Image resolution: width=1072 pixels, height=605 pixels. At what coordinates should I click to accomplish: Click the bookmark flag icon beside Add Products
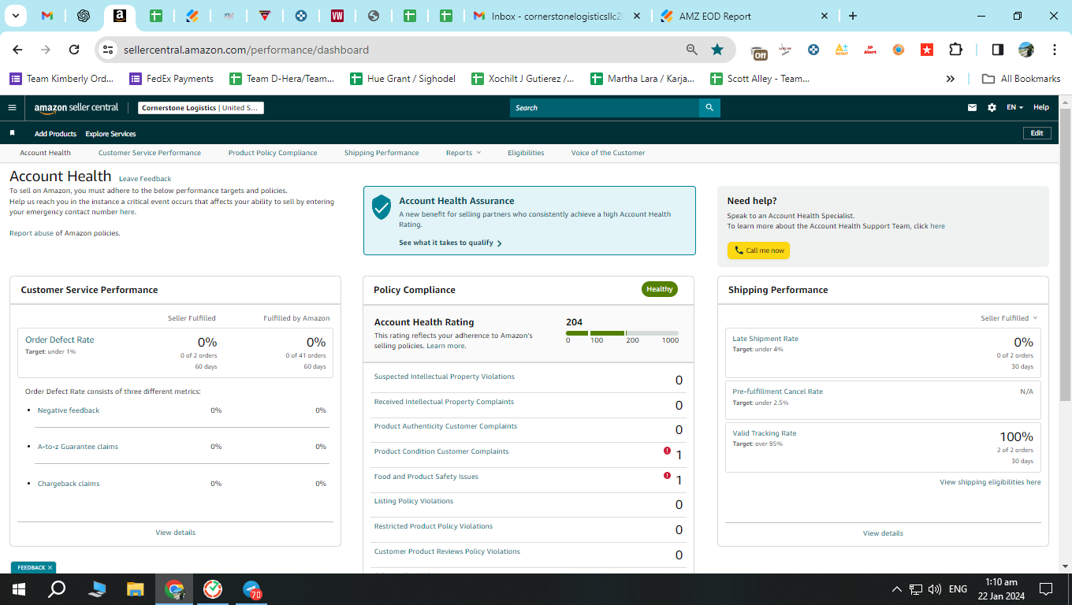pyautogui.click(x=12, y=133)
